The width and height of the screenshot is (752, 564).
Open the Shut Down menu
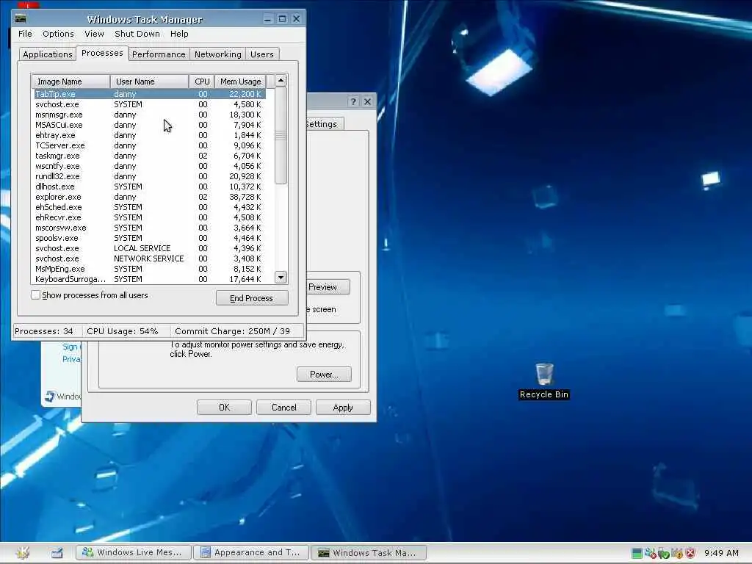coord(137,34)
